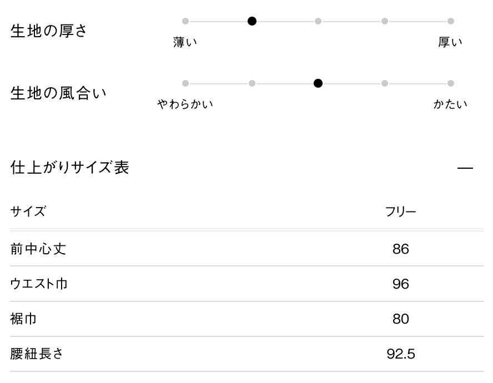The width and height of the screenshot is (493, 383).
Task: Select the rightmost dot above 厚い
Action: 451,21
